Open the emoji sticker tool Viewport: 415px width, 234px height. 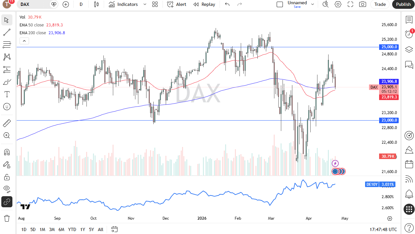(x=7, y=107)
